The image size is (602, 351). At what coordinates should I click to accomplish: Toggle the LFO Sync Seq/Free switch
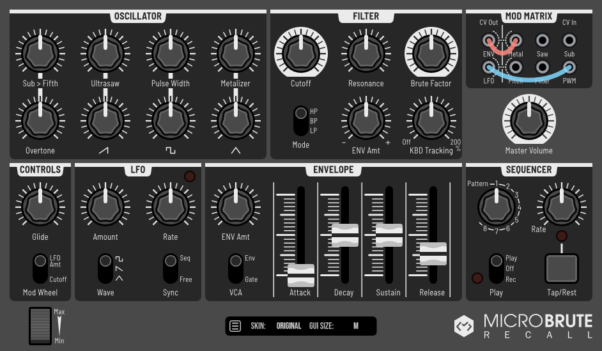(171, 269)
